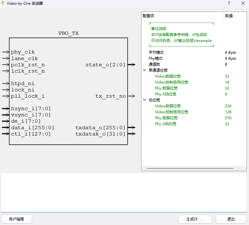Edit 通道数 value 8
This screenshot has width=249, height=225.
click(x=226, y=64)
